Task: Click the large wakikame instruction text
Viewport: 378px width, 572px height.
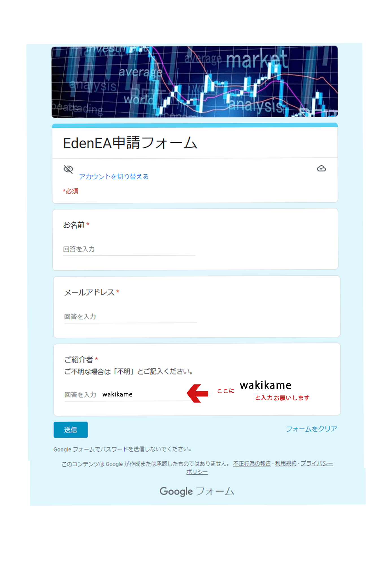Action: (x=266, y=385)
